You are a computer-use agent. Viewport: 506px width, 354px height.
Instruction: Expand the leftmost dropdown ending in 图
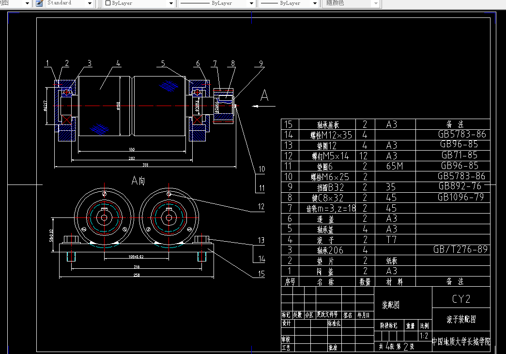[x=27, y=3]
